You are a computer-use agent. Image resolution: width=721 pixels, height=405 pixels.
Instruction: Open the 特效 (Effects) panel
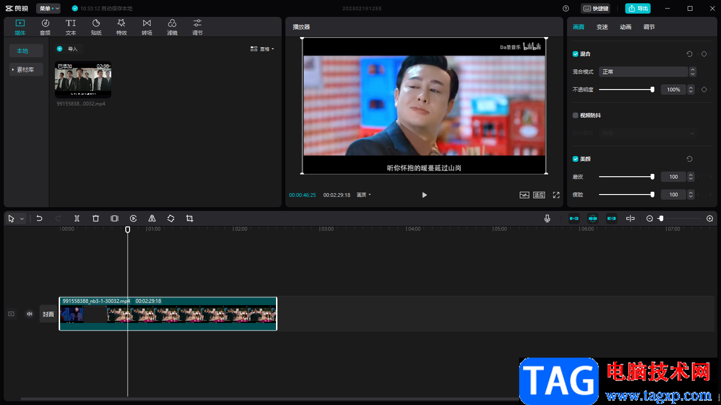coord(121,27)
